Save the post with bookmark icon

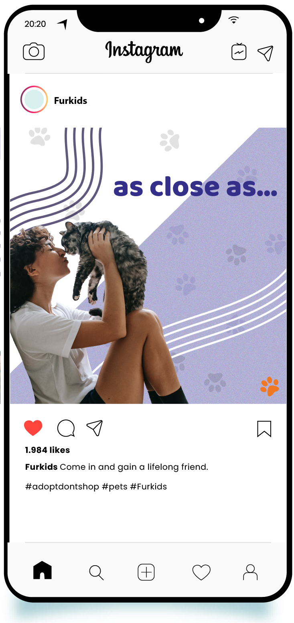click(x=264, y=428)
